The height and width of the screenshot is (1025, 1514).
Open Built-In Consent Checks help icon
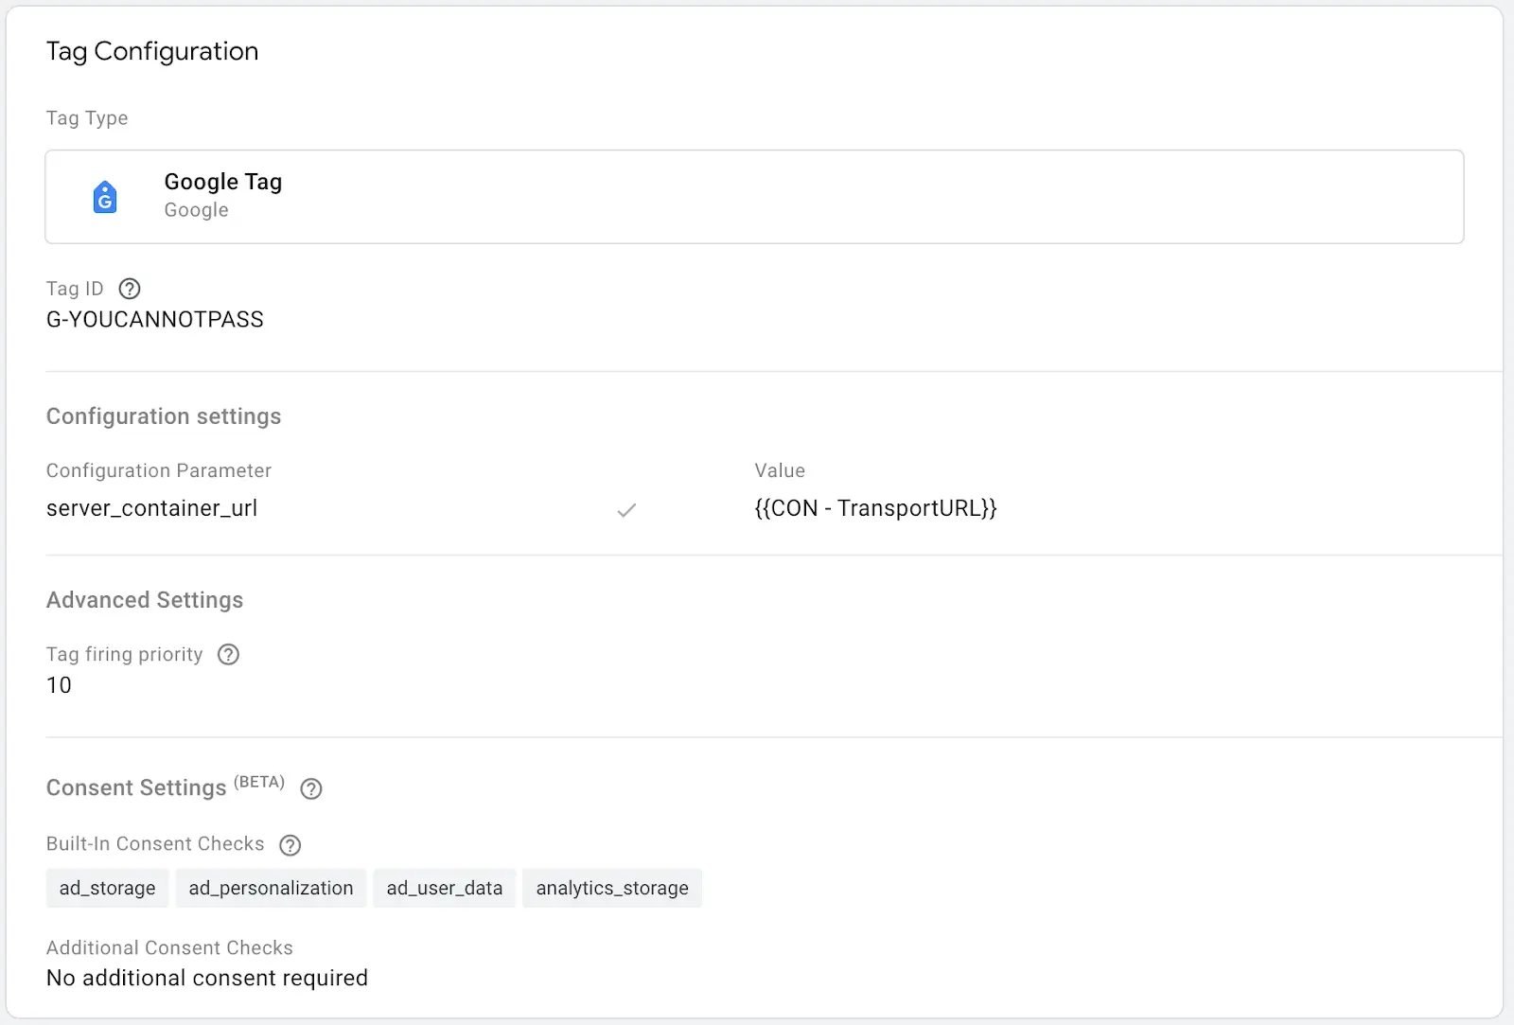(290, 845)
